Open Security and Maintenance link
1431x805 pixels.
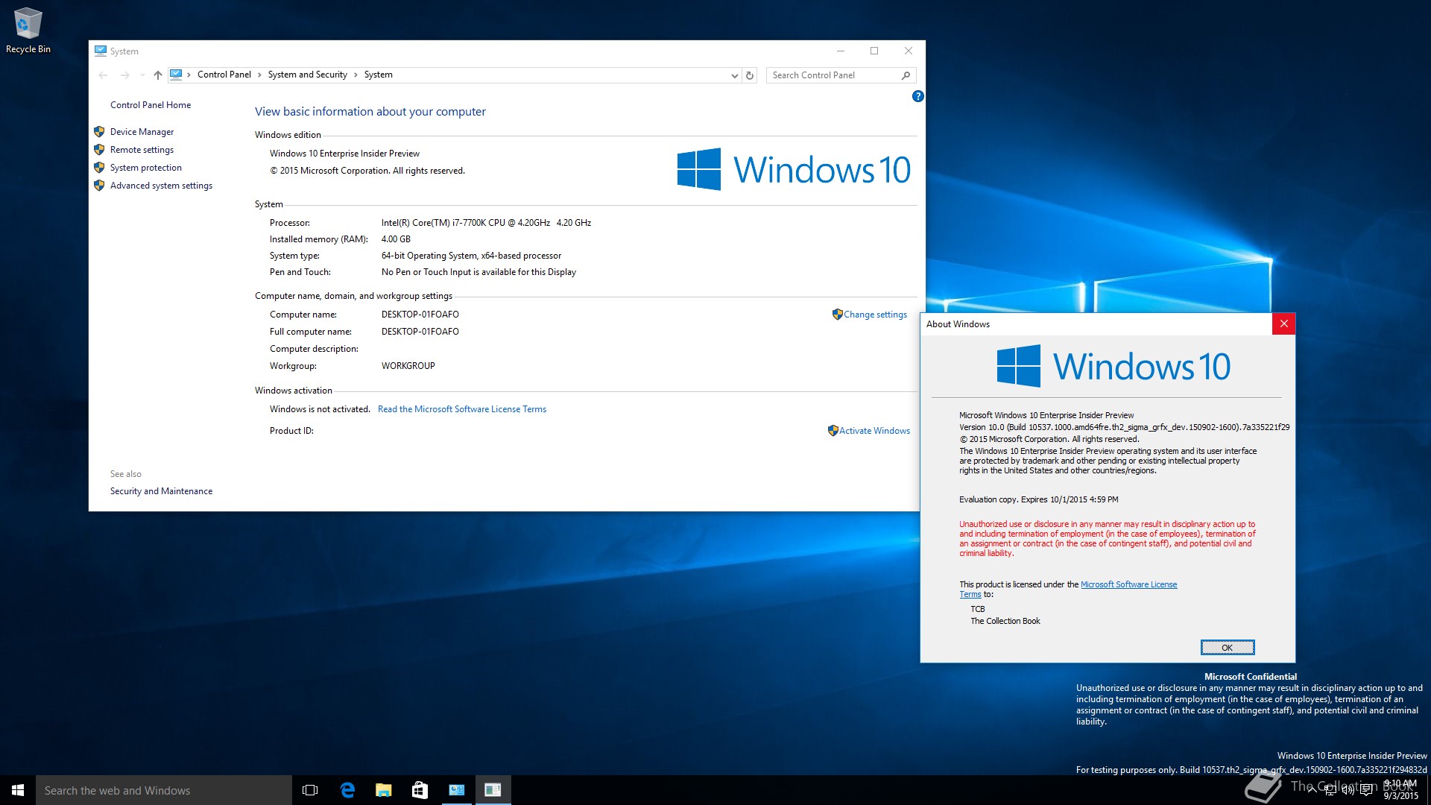point(161,491)
